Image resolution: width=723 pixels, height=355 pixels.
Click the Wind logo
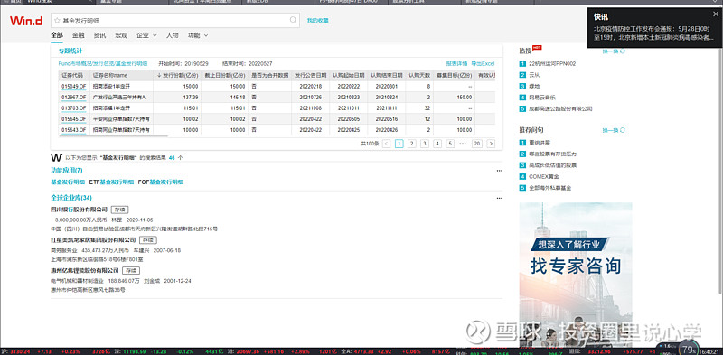26,20
